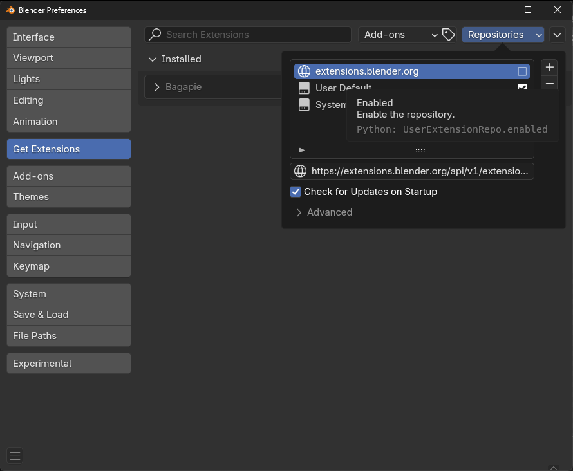
Task: Toggle the User Default repository checkbox
Action: (x=522, y=87)
